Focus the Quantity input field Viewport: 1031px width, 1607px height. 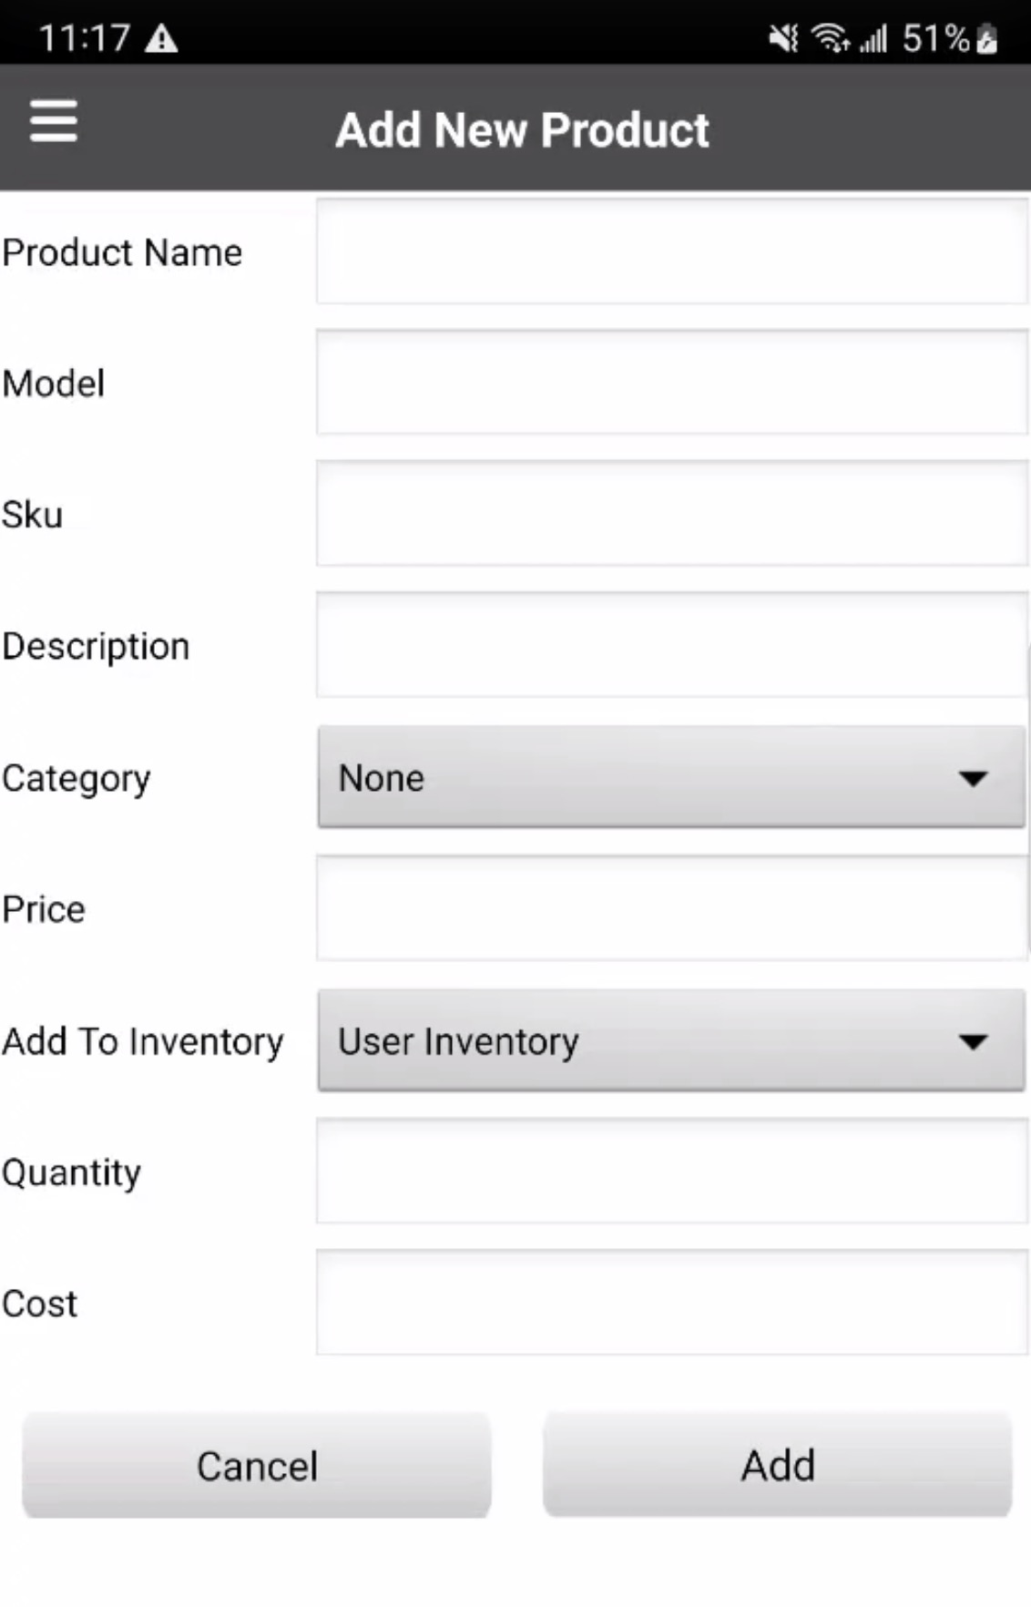671,1172
